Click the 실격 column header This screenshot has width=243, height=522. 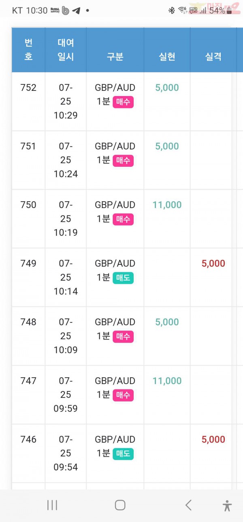(x=213, y=57)
